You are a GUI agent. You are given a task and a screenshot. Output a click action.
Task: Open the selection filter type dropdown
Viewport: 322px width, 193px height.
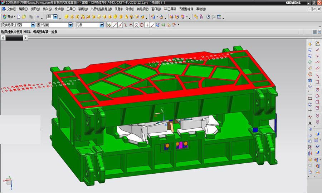click(x=33, y=25)
